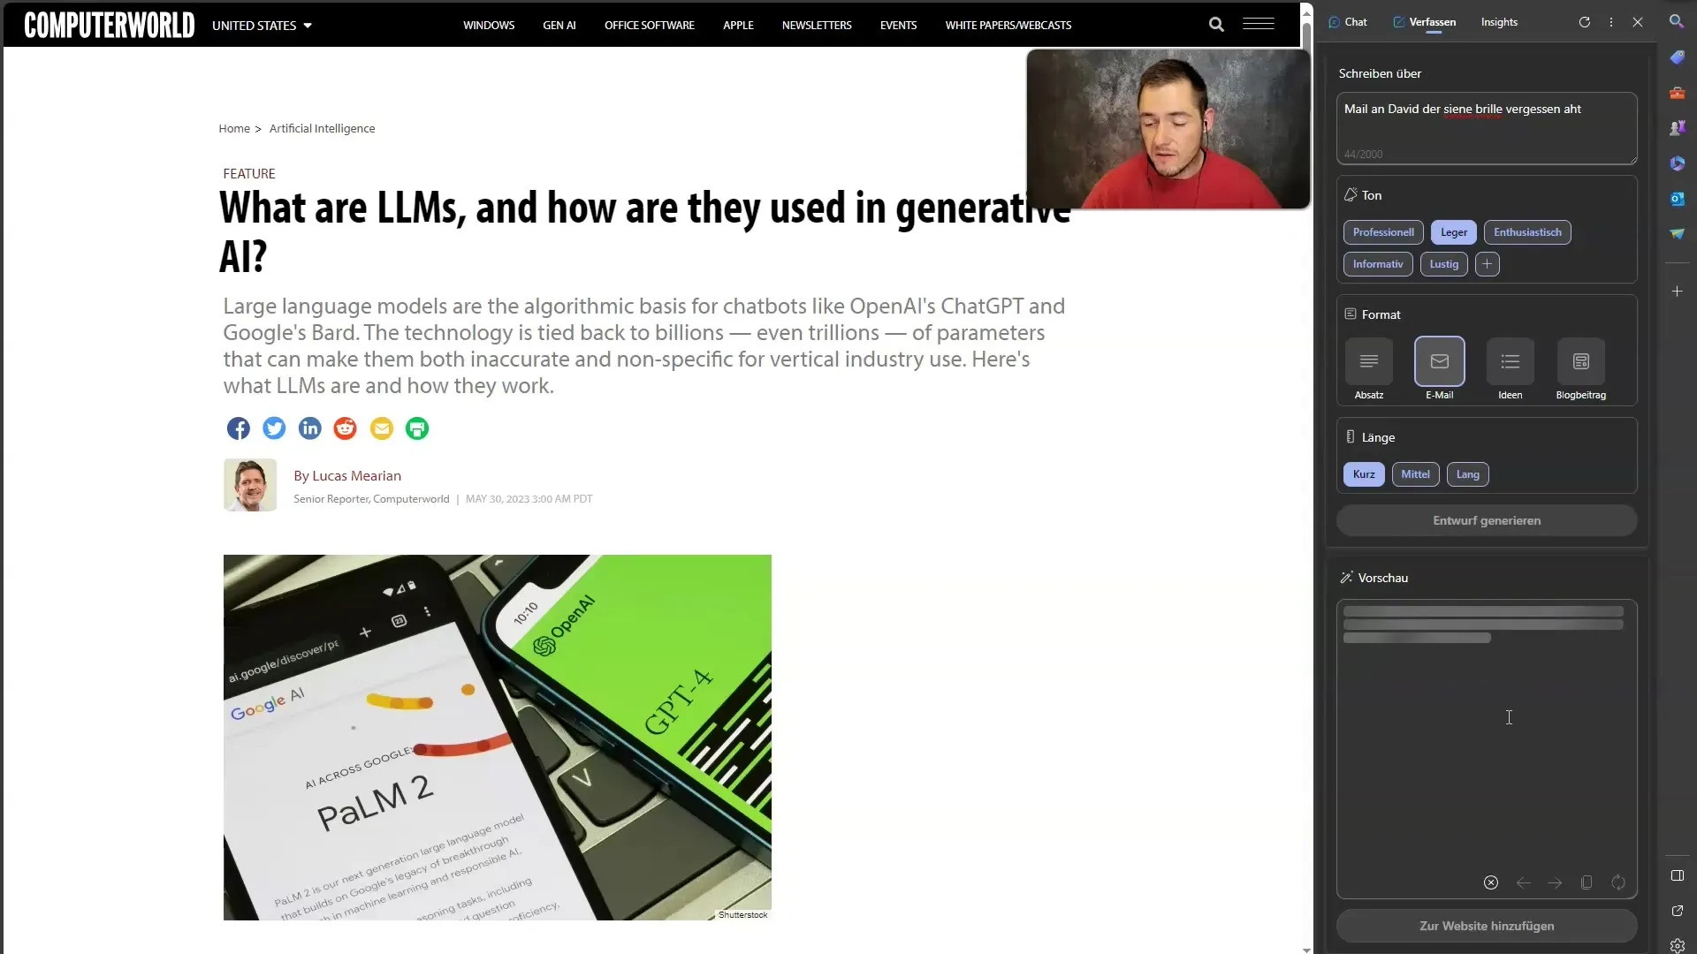Open the WHITE PAPERS/WEBCASTS menu
Image resolution: width=1697 pixels, height=954 pixels.
coord(1008,25)
